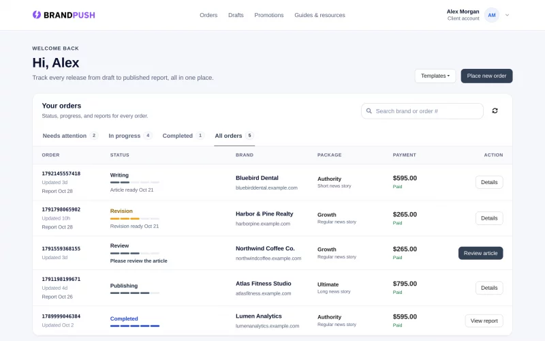
Task: Click the ORDER column header
Action: 50,155
